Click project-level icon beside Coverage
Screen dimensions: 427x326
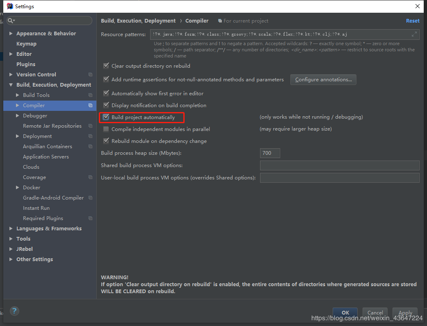pos(90,177)
